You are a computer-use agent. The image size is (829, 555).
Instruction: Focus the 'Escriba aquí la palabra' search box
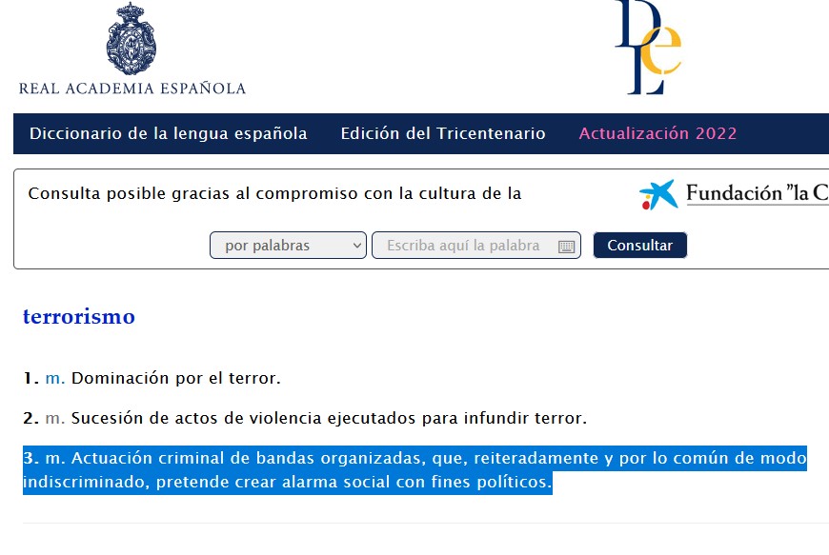click(475, 245)
